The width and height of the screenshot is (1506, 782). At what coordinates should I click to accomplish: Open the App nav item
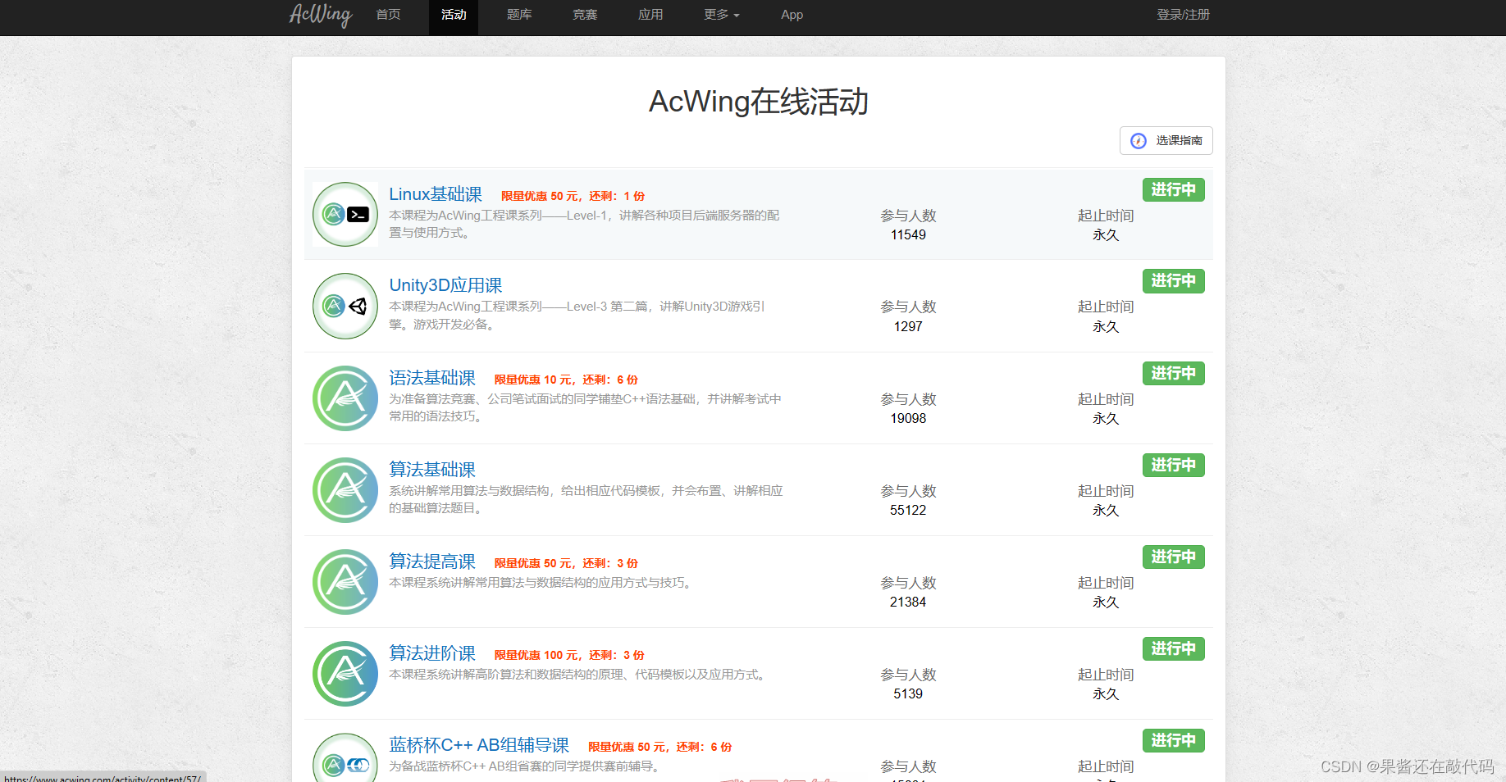point(792,15)
